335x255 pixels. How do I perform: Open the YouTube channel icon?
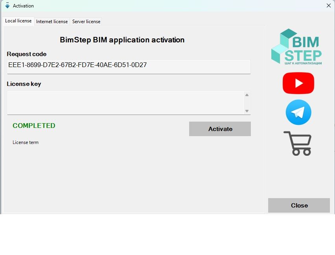tap(298, 83)
